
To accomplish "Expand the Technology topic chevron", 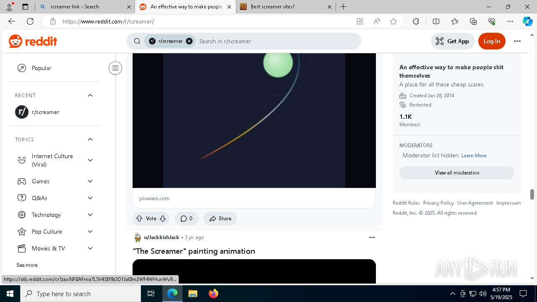I will click(x=90, y=215).
